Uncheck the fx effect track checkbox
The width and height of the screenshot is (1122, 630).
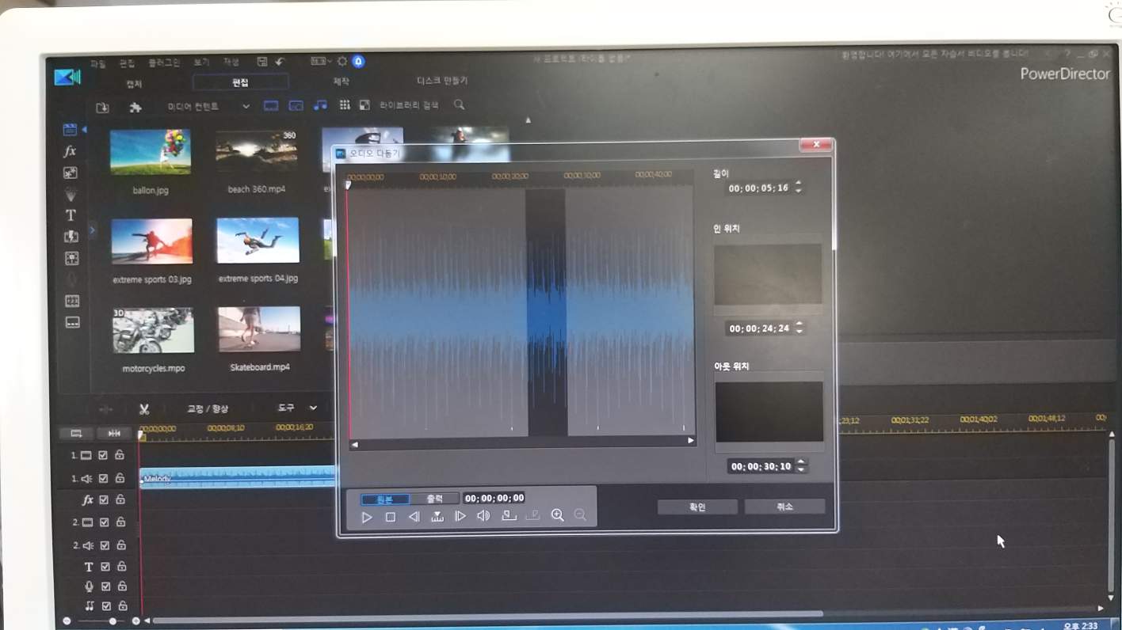point(104,500)
